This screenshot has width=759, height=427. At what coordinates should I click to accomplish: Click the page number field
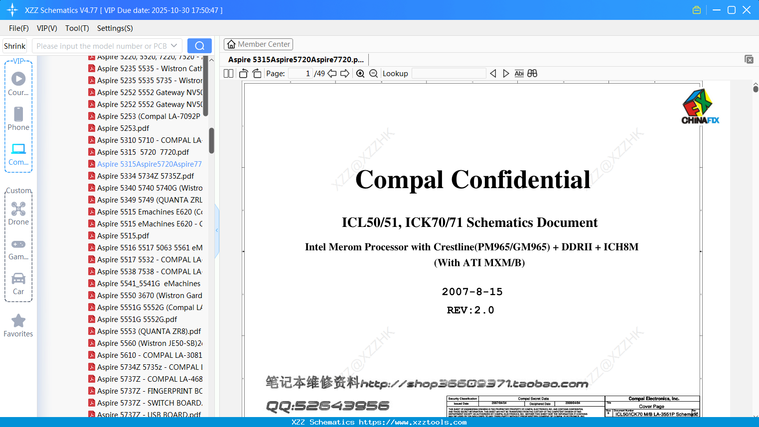click(301, 74)
